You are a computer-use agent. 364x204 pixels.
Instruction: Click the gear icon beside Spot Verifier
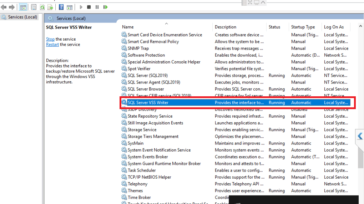coord(124,68)
